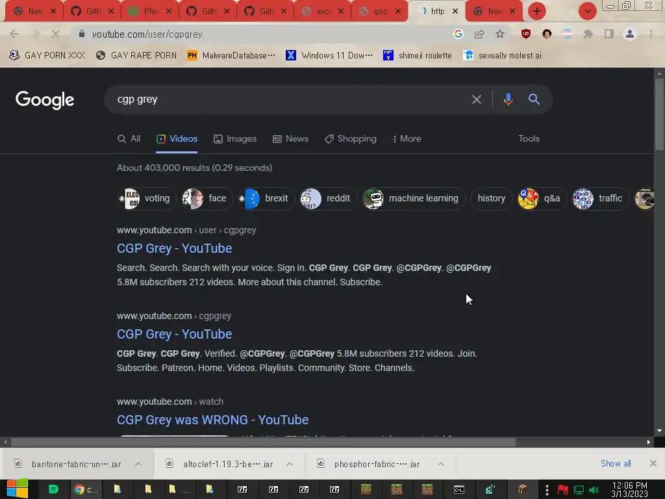Switch to the Shopping results tab
The image size is (665, 499).
pos(350,139)
